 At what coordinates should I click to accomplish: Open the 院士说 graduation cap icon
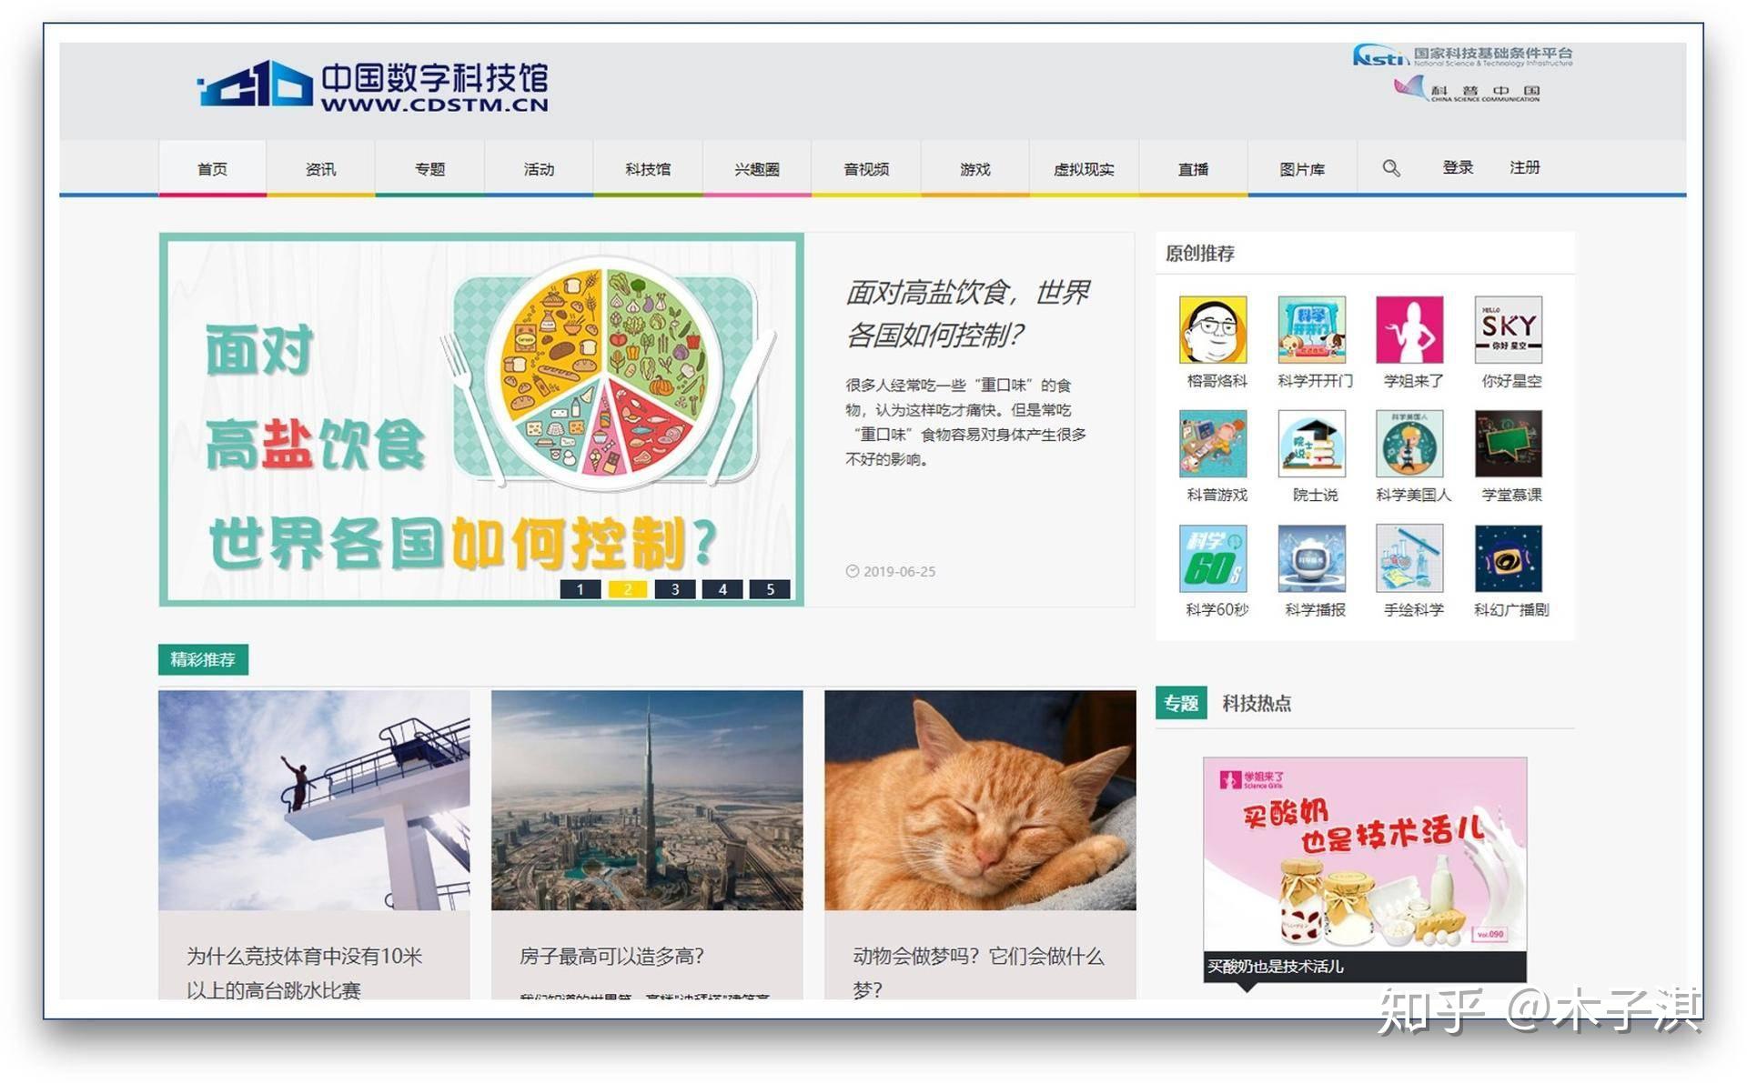tap(1311, 444)
